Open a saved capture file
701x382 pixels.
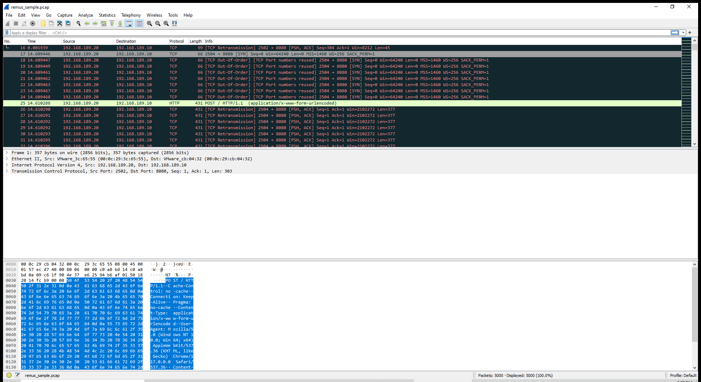point(43,24)
